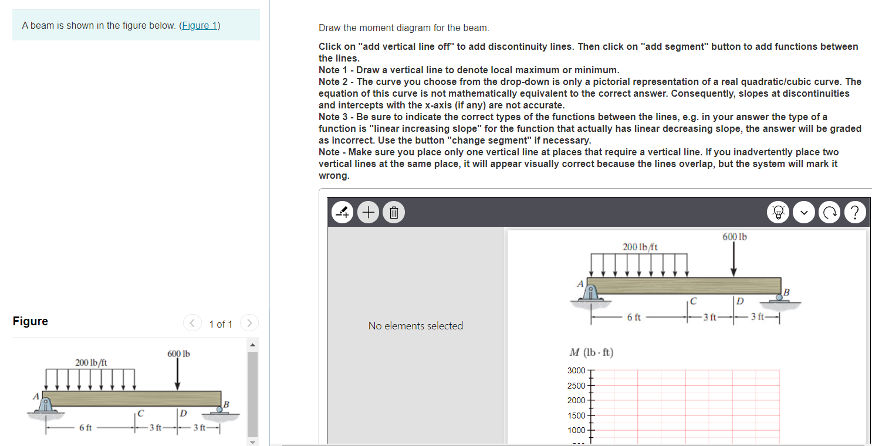Click the 2500 tick label on M axis
The height and width of the screenshot is (446, 872).
[x=576, y=386]
